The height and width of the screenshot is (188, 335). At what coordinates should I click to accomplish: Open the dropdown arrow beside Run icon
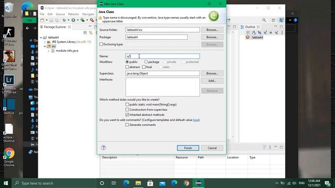78,20
